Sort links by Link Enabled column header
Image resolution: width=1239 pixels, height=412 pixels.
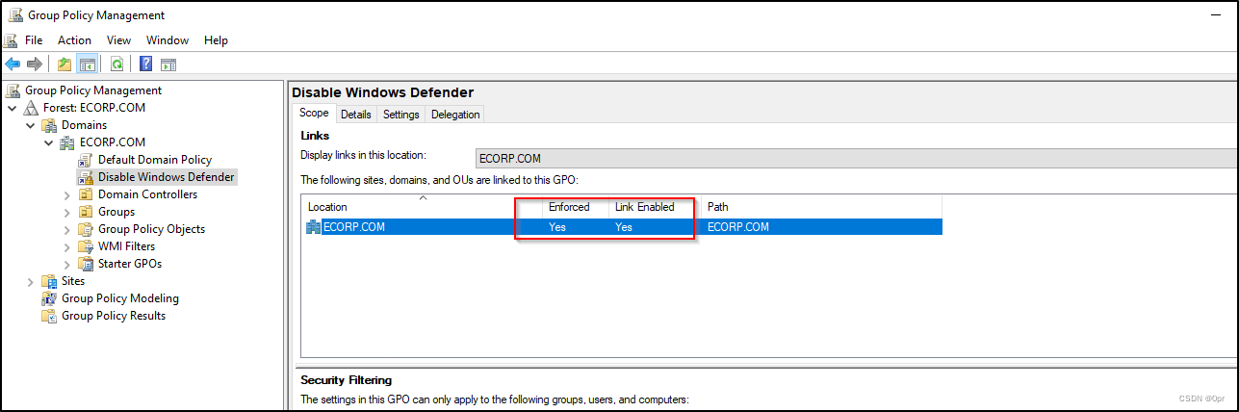pyautogui.click(x=655, y=207)
